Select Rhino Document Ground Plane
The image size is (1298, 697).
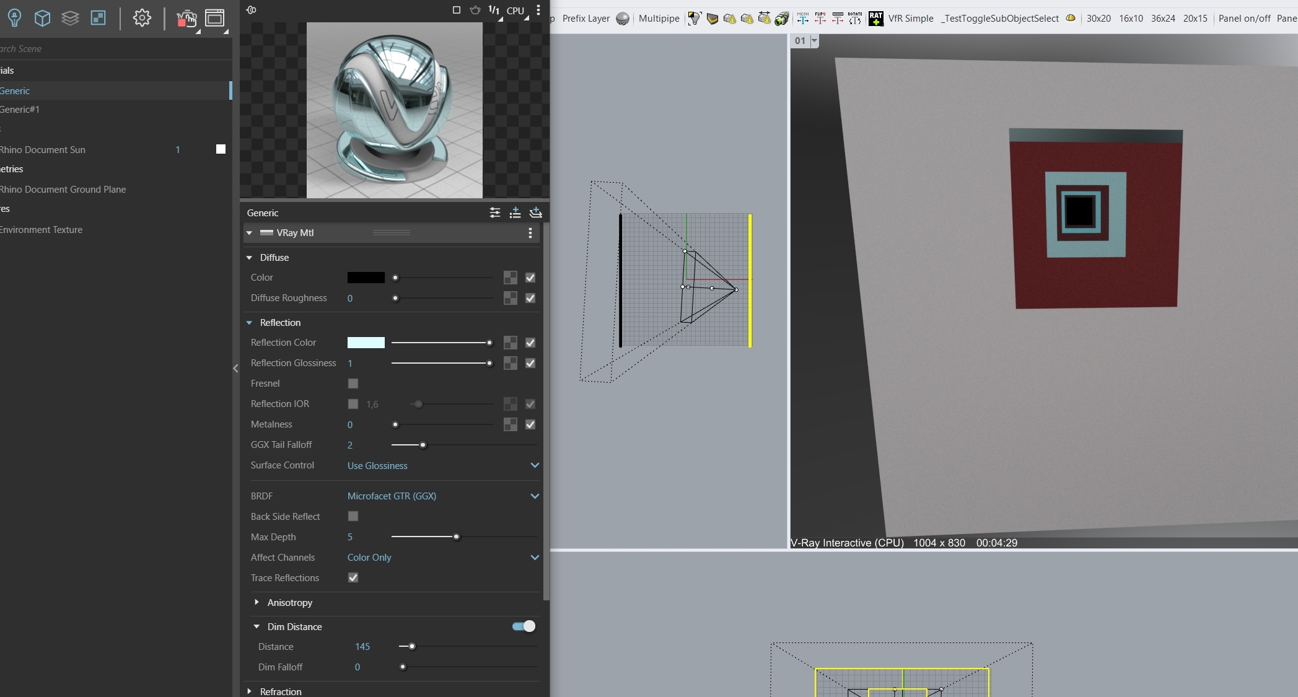click(116, 189)
